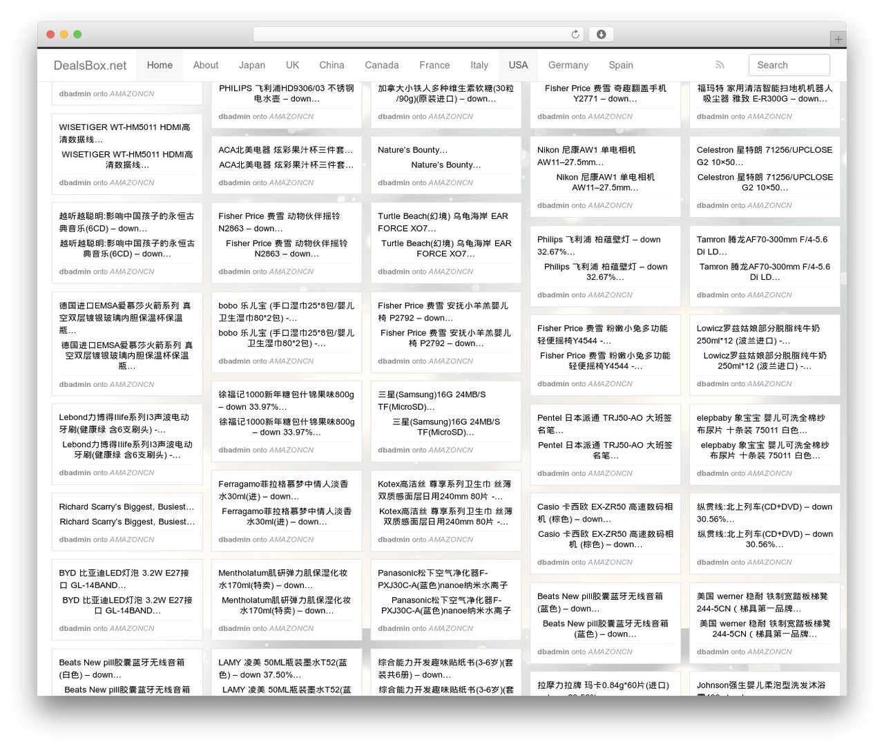This screenshot has height=749, width=884.
Task: Click the RSS feed icon
Action: click(720, 65)
